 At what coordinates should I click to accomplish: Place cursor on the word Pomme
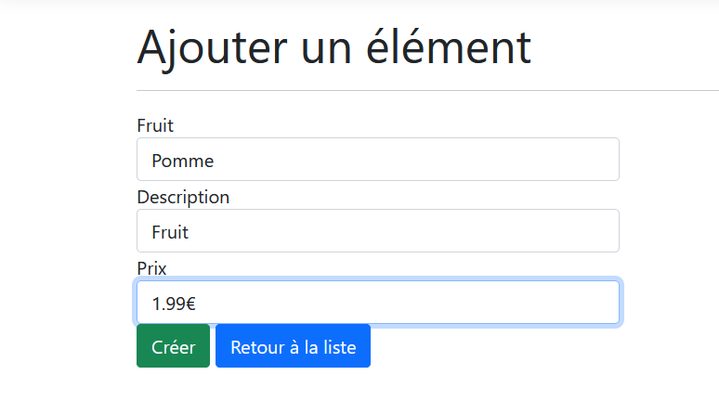183,161
